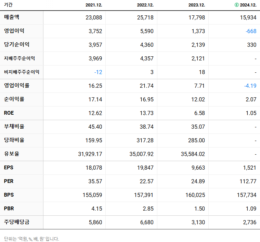Screen dimensions: 260x242
Task: Select the 2021.12. column header
Action: [x=94, y=5]
